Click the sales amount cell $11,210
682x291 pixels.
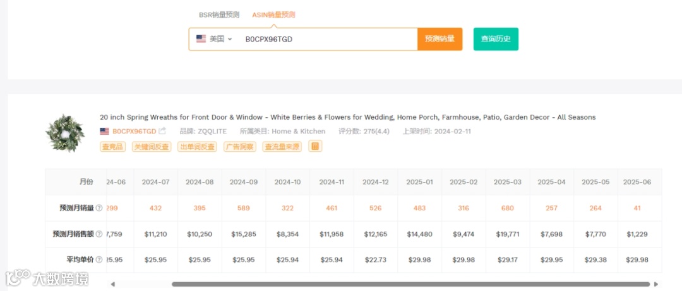(156, 234)
